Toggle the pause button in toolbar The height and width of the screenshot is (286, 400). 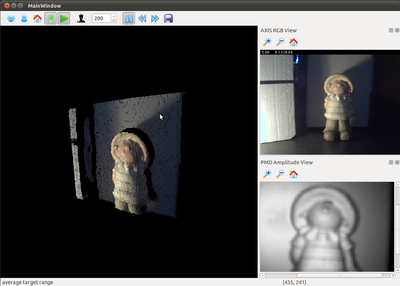[x=128, y=18]
